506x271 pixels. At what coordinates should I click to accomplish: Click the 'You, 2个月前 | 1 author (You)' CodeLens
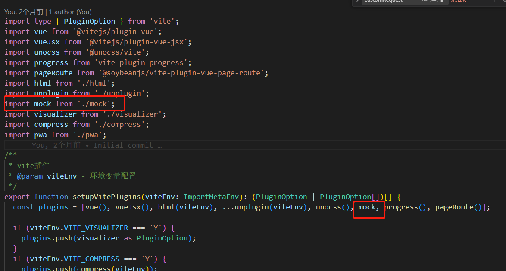[x=48, y=12]
